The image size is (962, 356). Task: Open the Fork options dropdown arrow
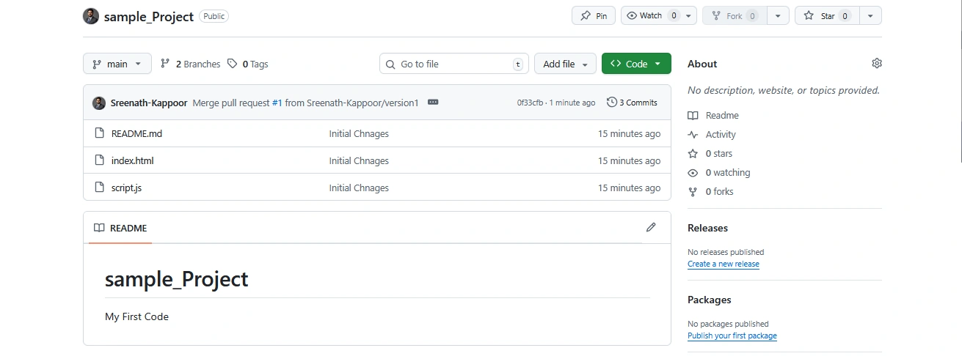point(778,15)
